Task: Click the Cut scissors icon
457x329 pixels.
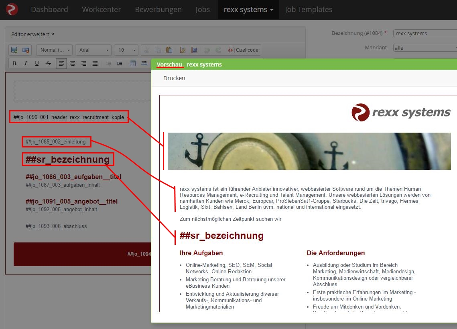Action: click(146, 50)
